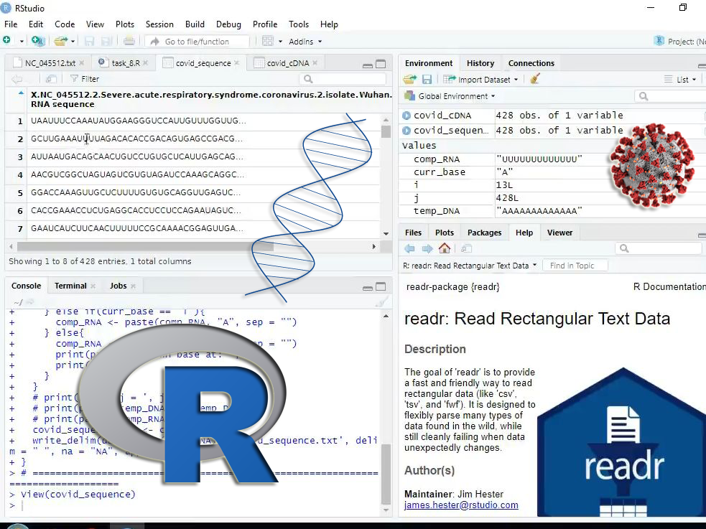Screen dimensions: 706x529
Task: Minimize the source pane
Action: (368, 65)
